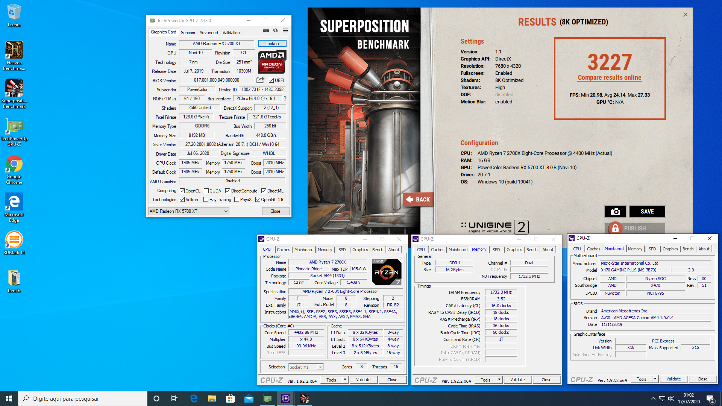Select Microsoft Edge desktop icon
This screenshot has height=406, width=722.
[14, 208]
